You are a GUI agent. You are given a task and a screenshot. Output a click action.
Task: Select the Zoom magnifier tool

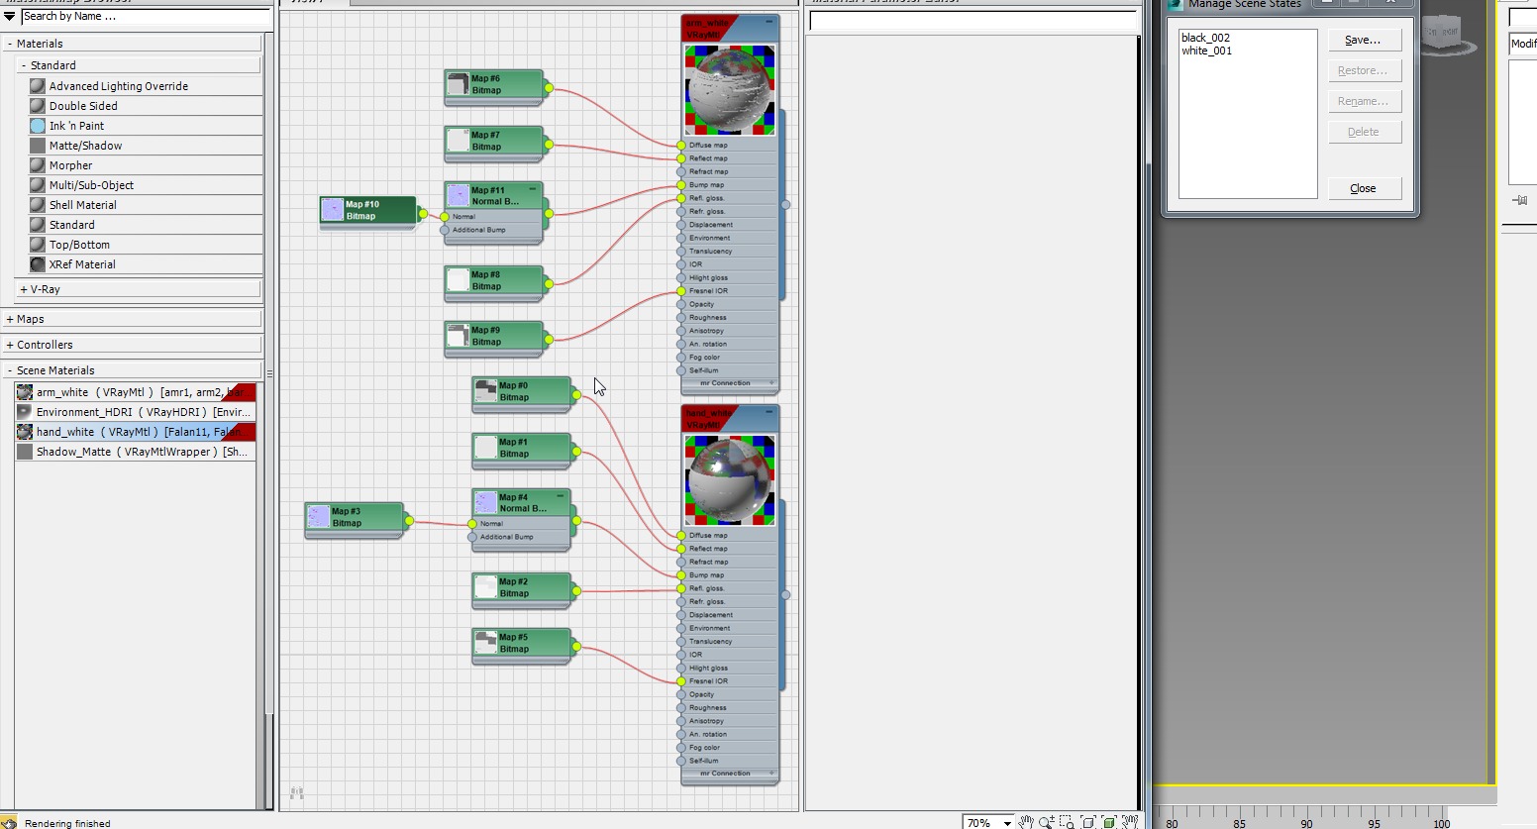(1047, 822)
